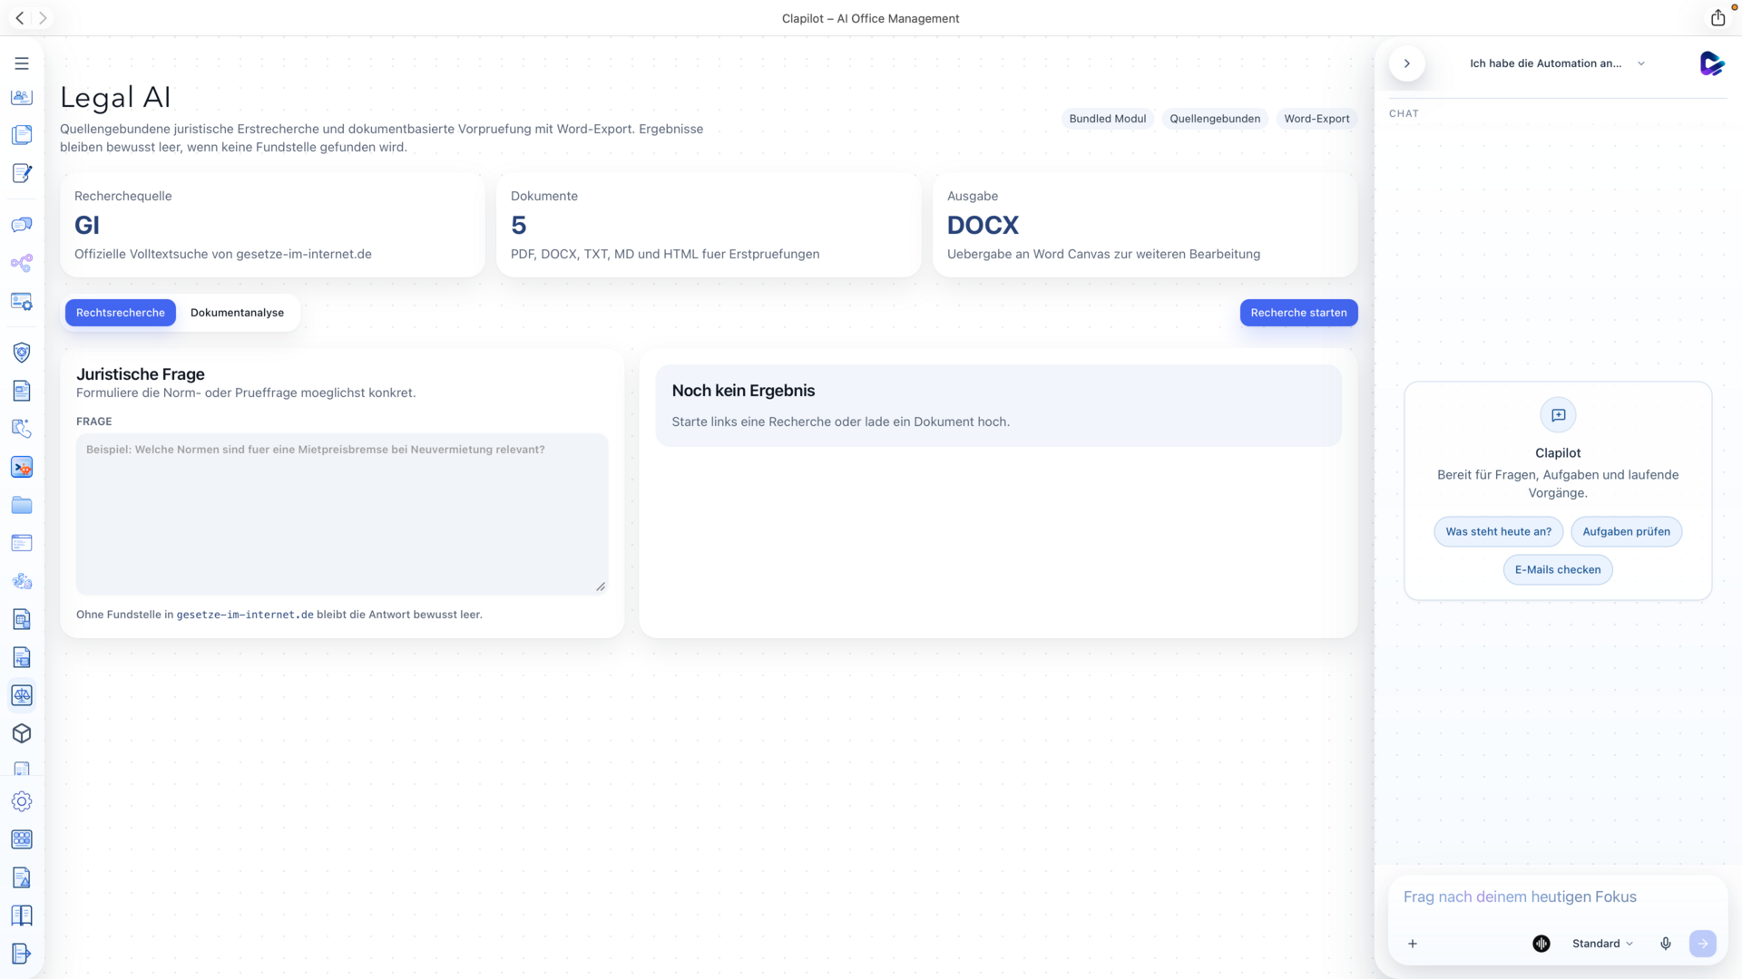Click the 'Juristische Frage' heading
Screen dimensions: 1742x979
pyautogui.click(x=141, y=374)
